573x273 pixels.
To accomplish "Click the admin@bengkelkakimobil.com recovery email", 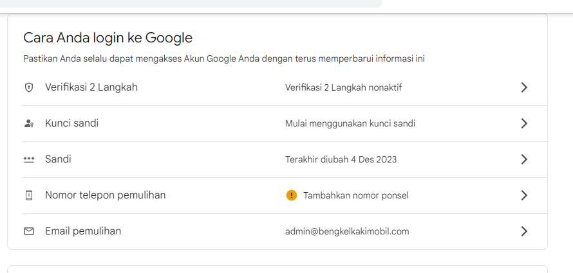I will (347, 231).
